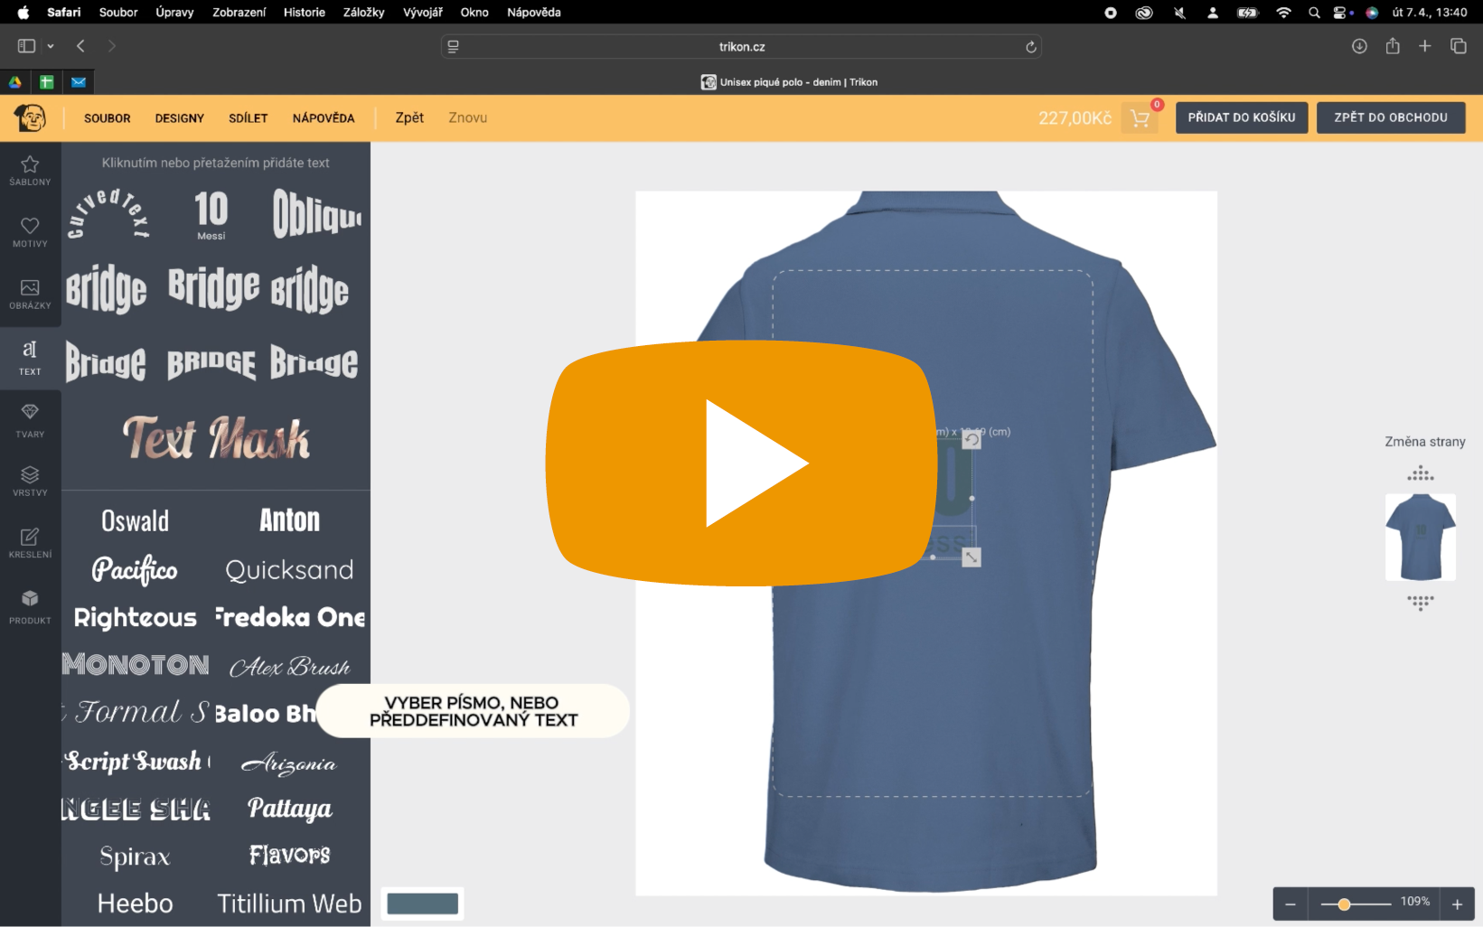Click the zoom in plus button

(1457, 904)
